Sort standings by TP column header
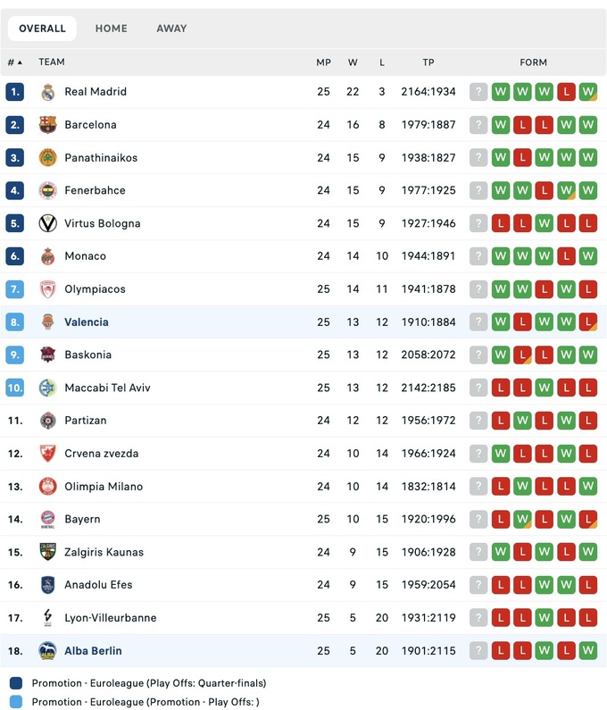607x710 pixels. [428, 63]
